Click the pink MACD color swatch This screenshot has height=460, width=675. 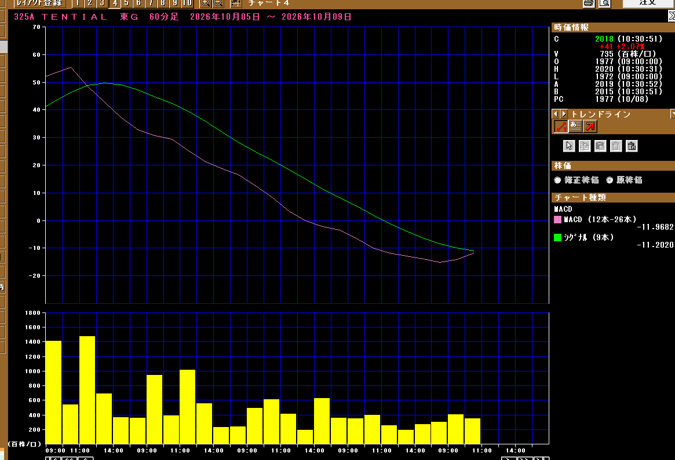(x=557, y=220)
